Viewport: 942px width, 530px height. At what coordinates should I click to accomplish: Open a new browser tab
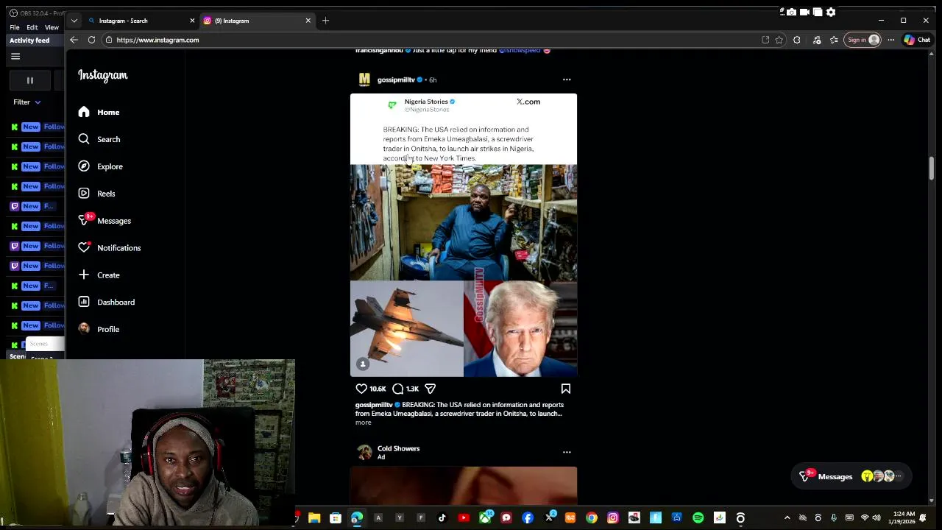[x=325, y=21]
